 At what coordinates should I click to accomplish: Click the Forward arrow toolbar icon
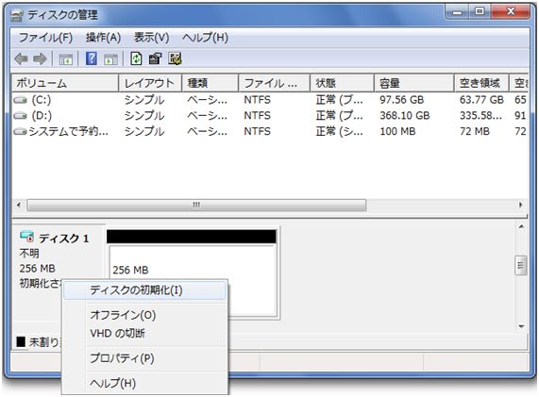[40, 59]
